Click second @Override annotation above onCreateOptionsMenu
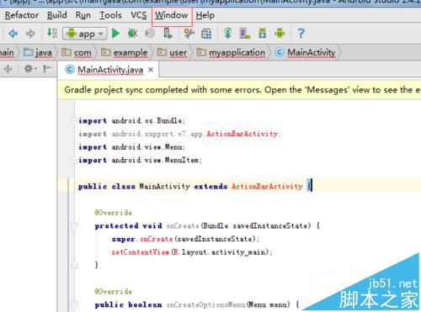The image size is (421, 312). pyautogui.click(x=113, y=292)
